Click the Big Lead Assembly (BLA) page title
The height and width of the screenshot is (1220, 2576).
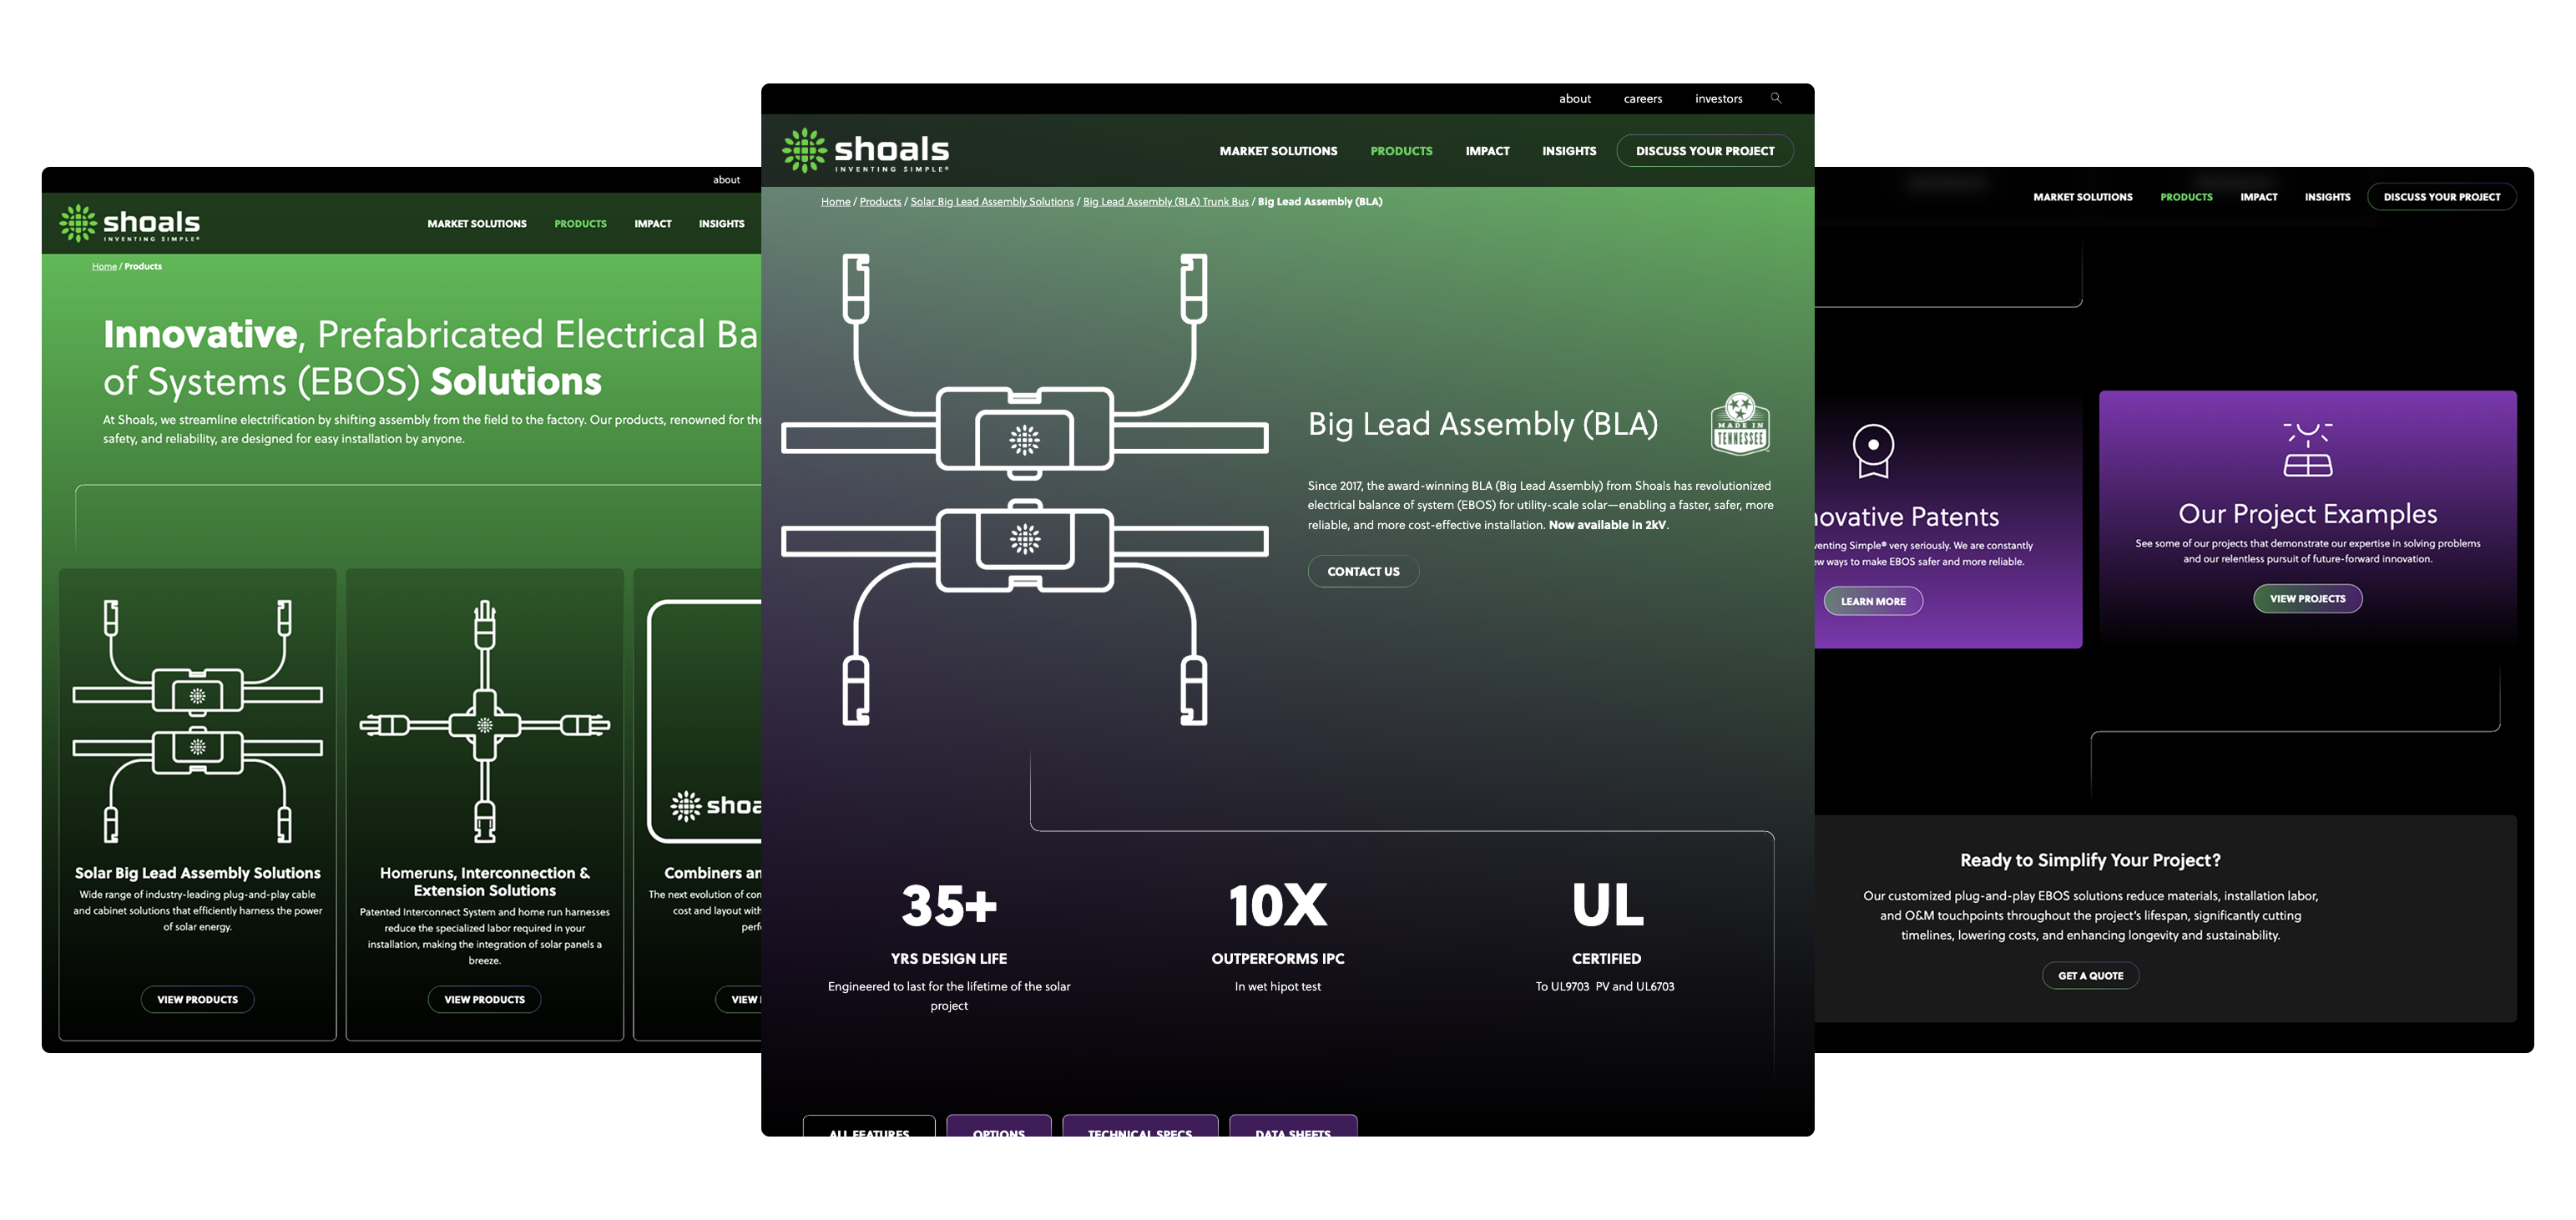pos(1483,424)
